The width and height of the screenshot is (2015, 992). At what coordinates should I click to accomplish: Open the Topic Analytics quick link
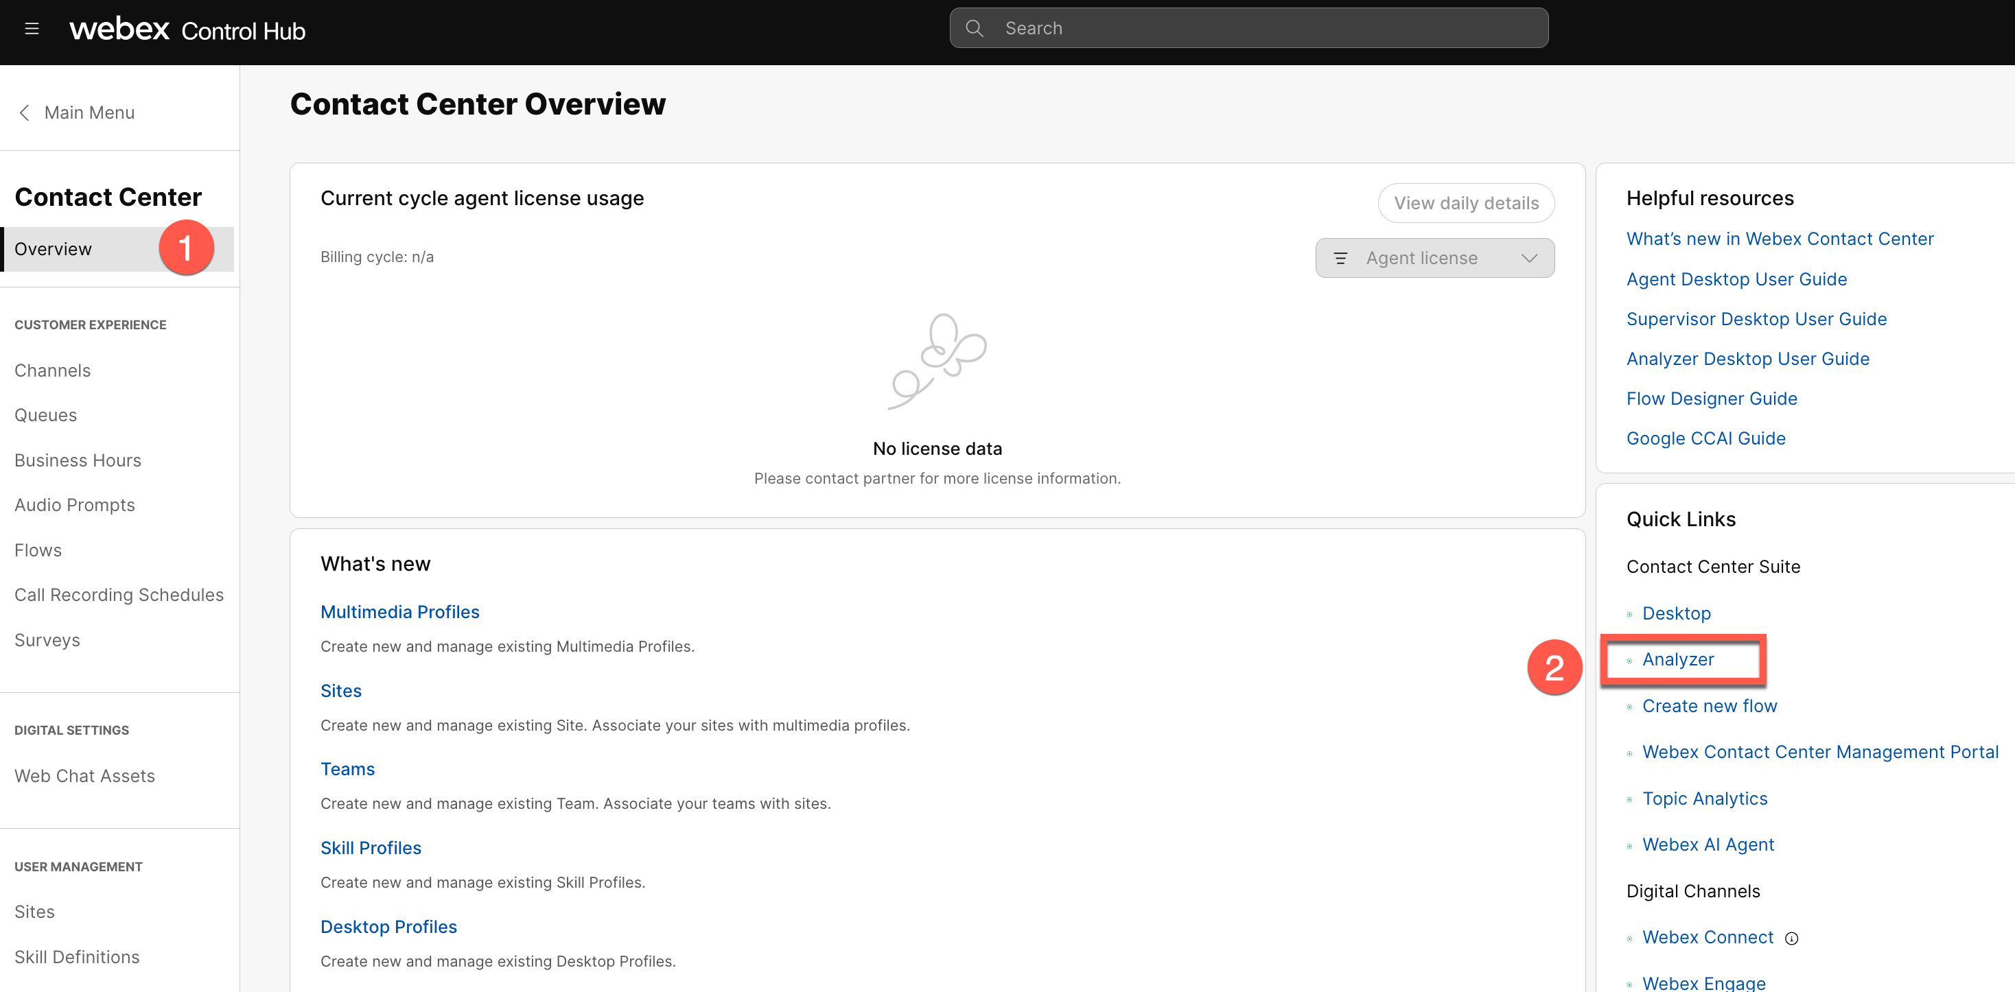pos(1705,798)
